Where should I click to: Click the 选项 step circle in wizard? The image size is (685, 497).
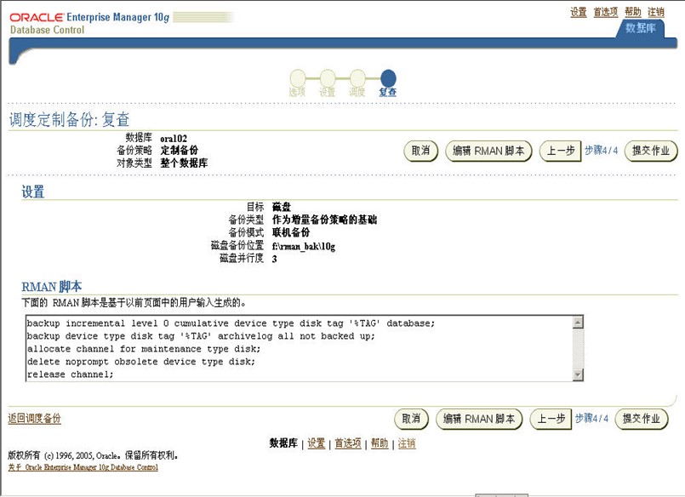297,78
